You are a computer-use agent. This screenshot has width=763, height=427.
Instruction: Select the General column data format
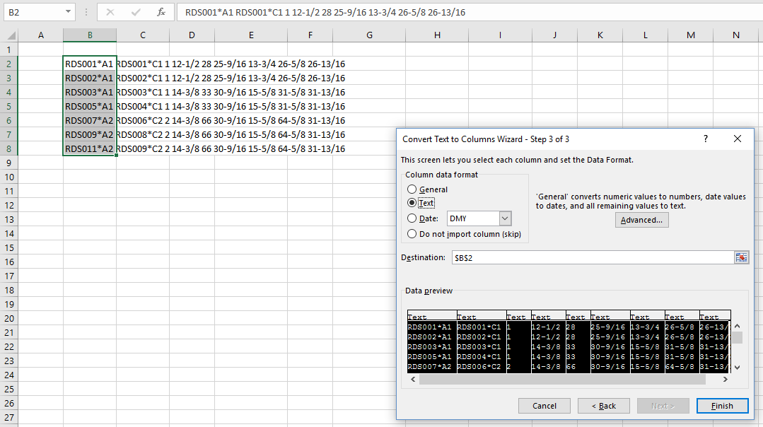pos(412,189)
